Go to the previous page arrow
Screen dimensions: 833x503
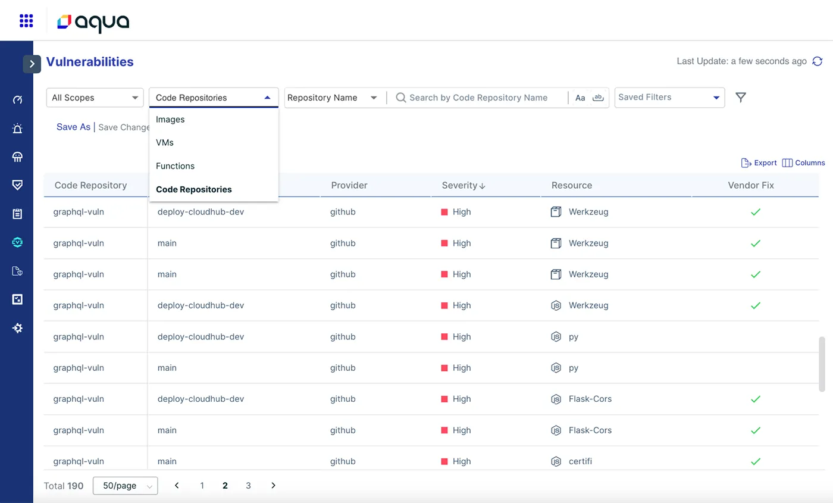[177, 486]
